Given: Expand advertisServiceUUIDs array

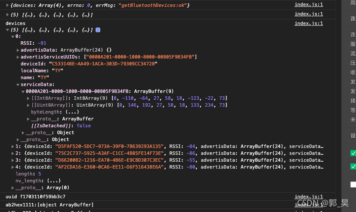Looking at the screenshot, I should (18, 57).
